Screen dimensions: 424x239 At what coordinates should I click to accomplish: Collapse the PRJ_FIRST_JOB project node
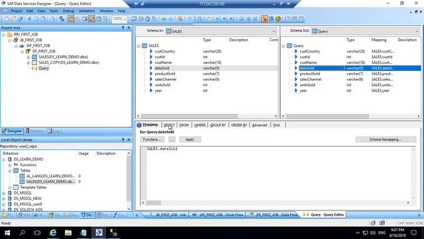point(4,35)
